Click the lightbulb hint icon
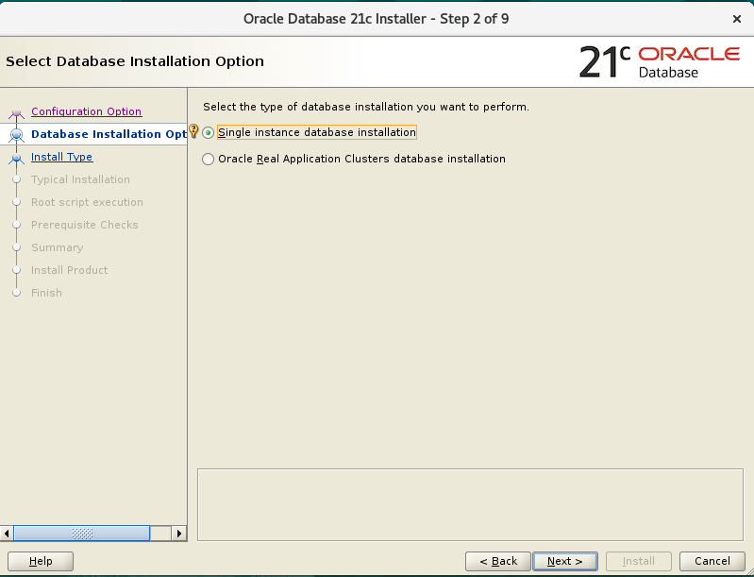 pyautogui.click(x=193, y=131)
